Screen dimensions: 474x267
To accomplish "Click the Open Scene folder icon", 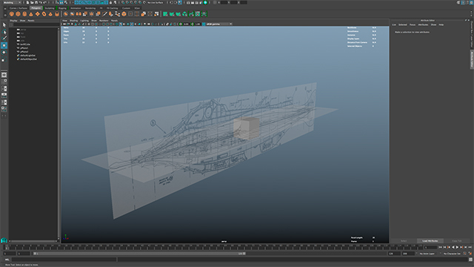I will [x=32, y=2].
